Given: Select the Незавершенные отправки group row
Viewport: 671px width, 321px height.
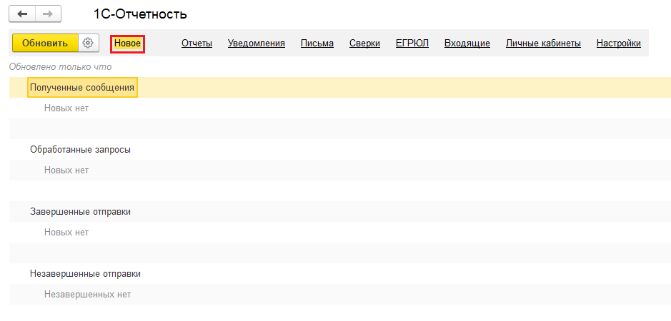Looking at the screenshot, I should 85,274.
